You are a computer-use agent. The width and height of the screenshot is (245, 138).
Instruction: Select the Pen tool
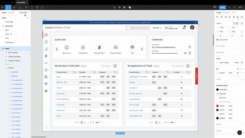(x=26, y=7)
